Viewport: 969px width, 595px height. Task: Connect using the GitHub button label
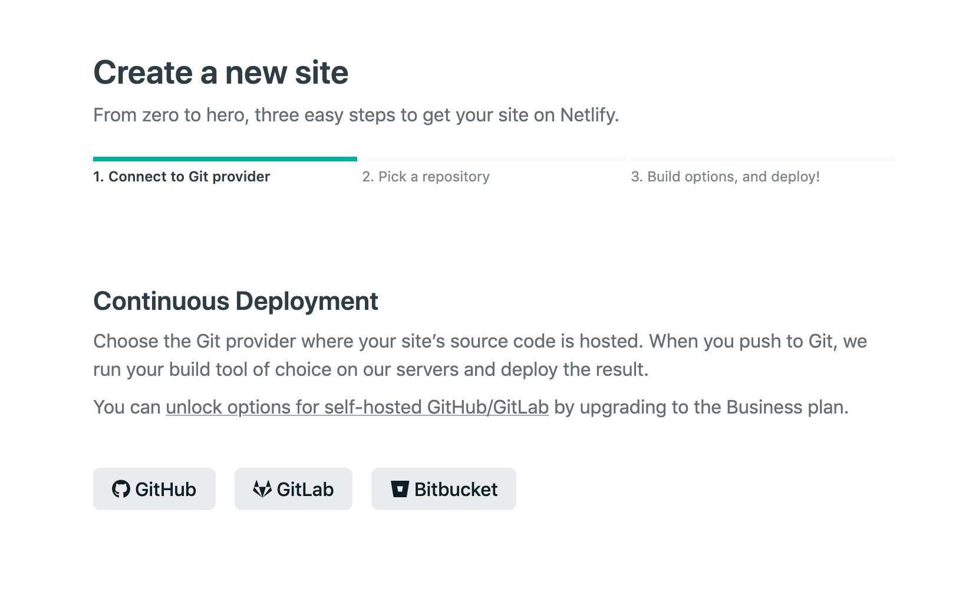coord(166,490)
